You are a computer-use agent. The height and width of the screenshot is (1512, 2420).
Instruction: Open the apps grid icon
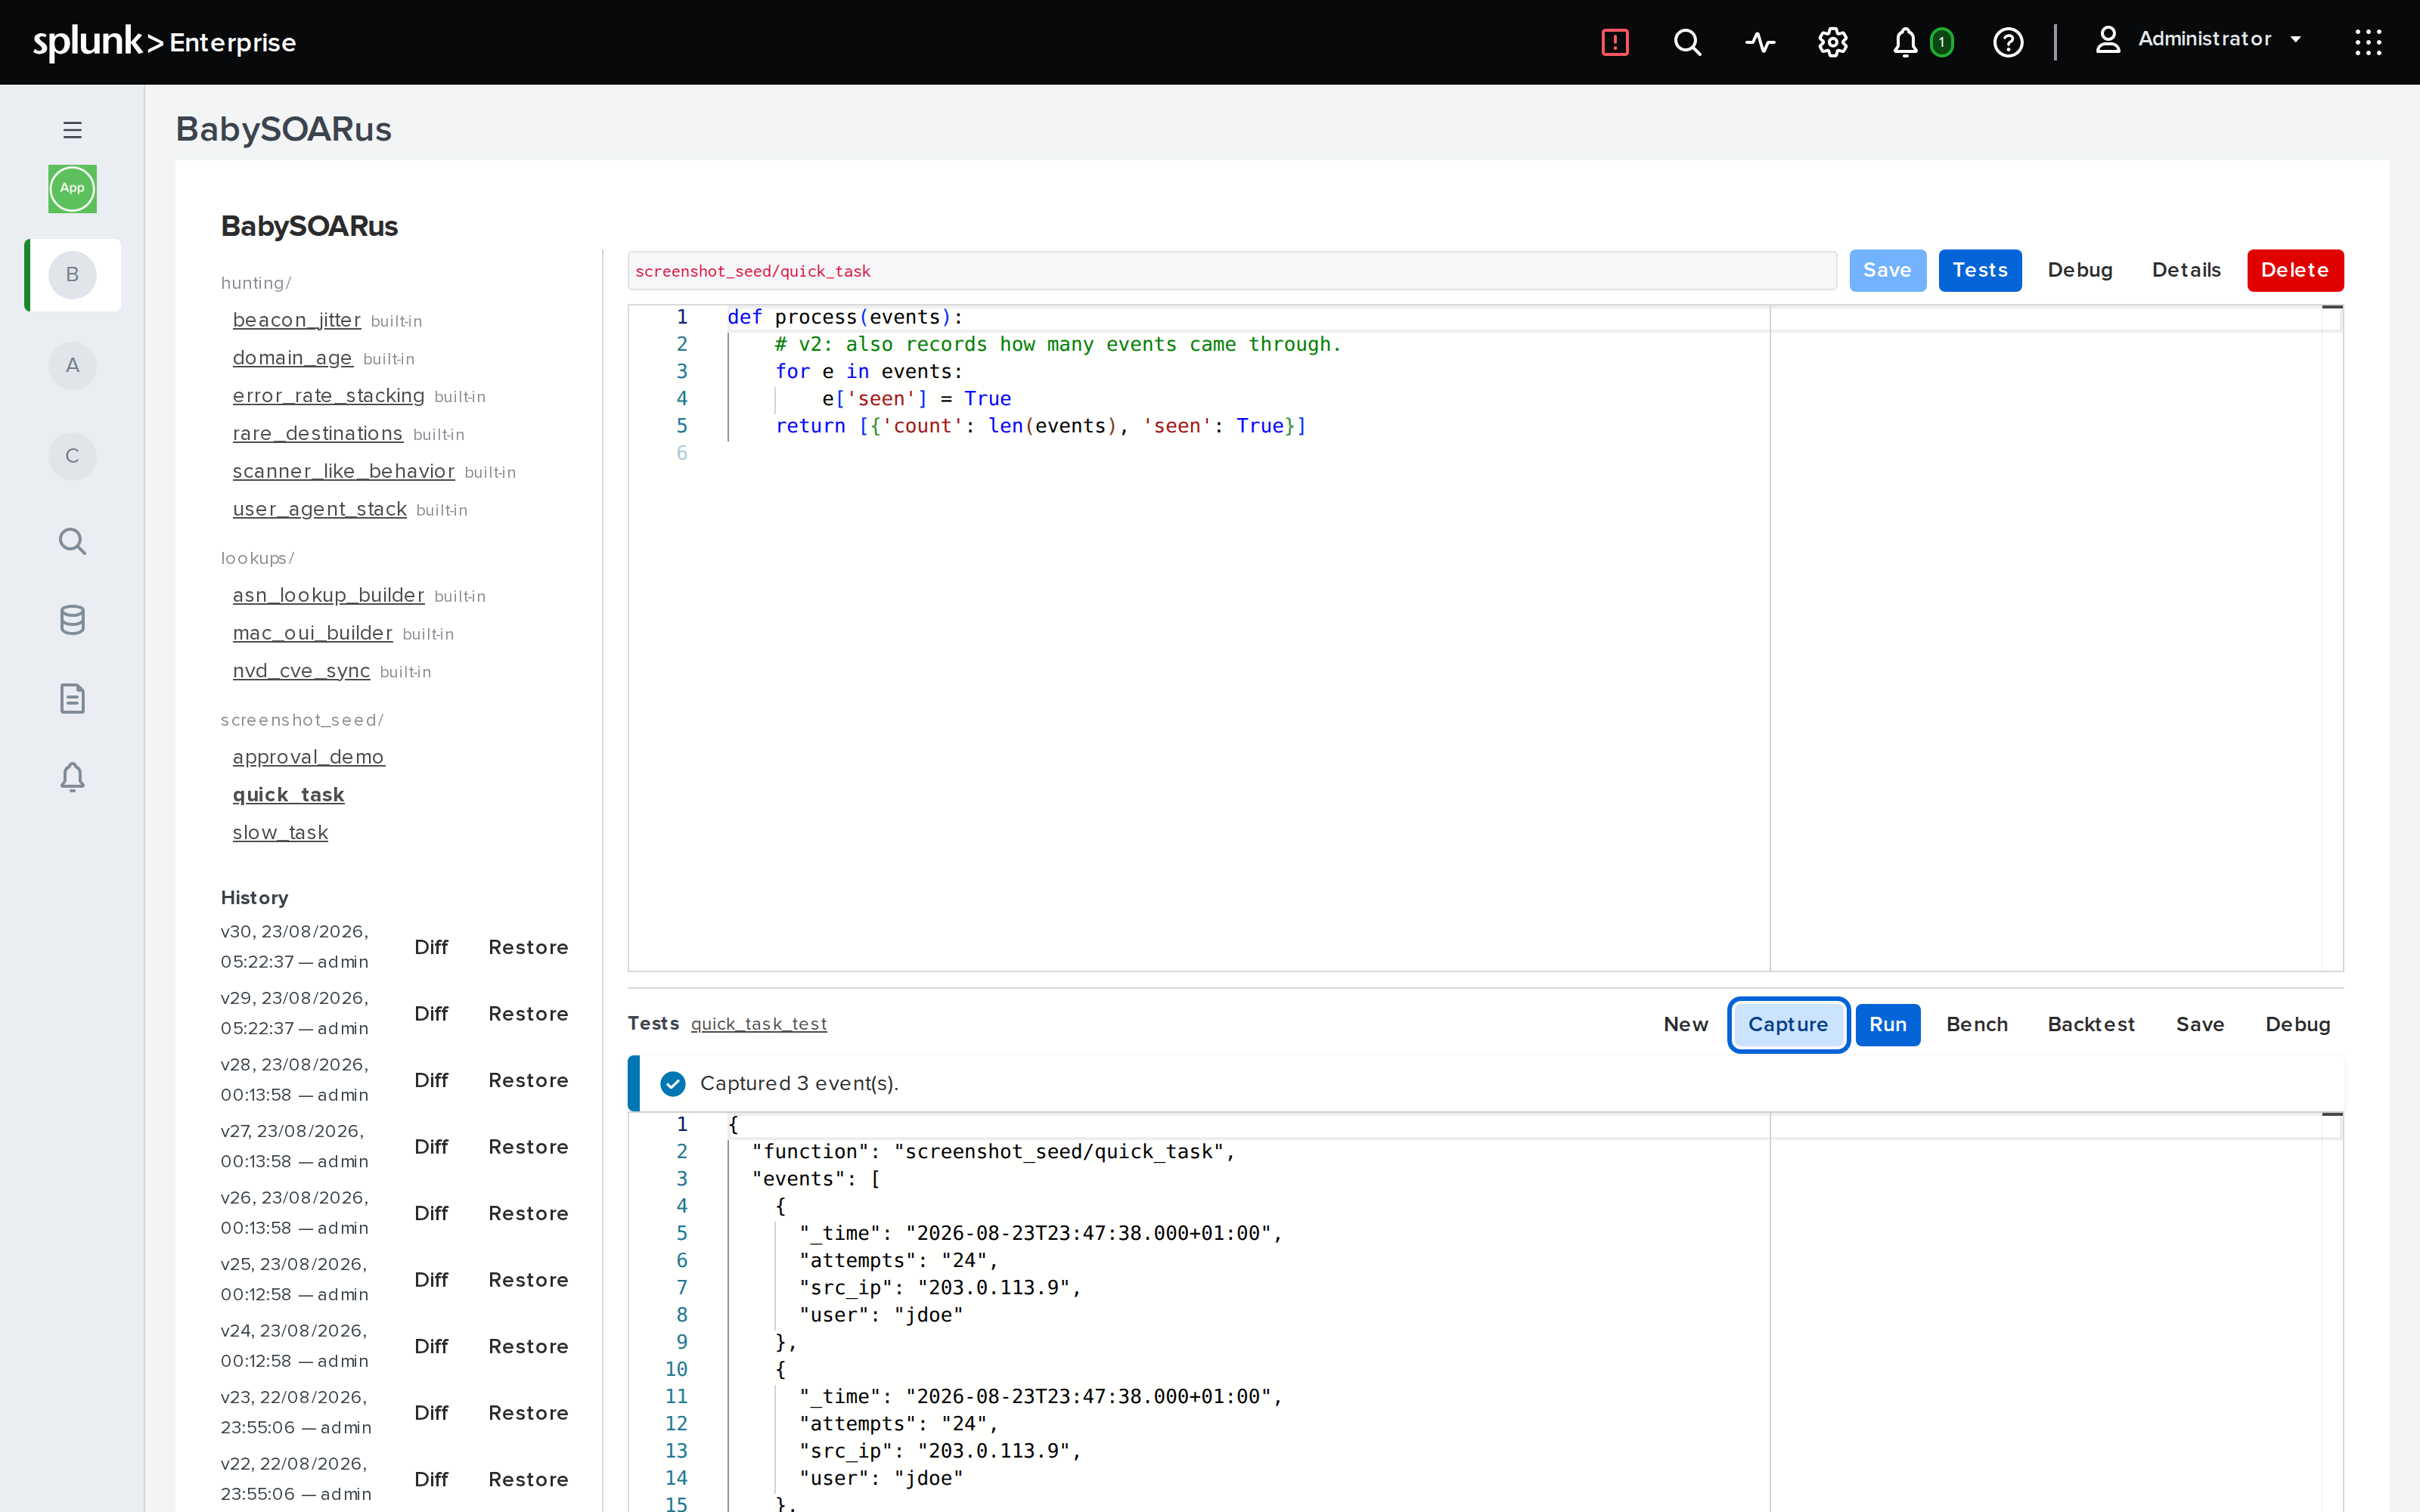[2368, 42]
